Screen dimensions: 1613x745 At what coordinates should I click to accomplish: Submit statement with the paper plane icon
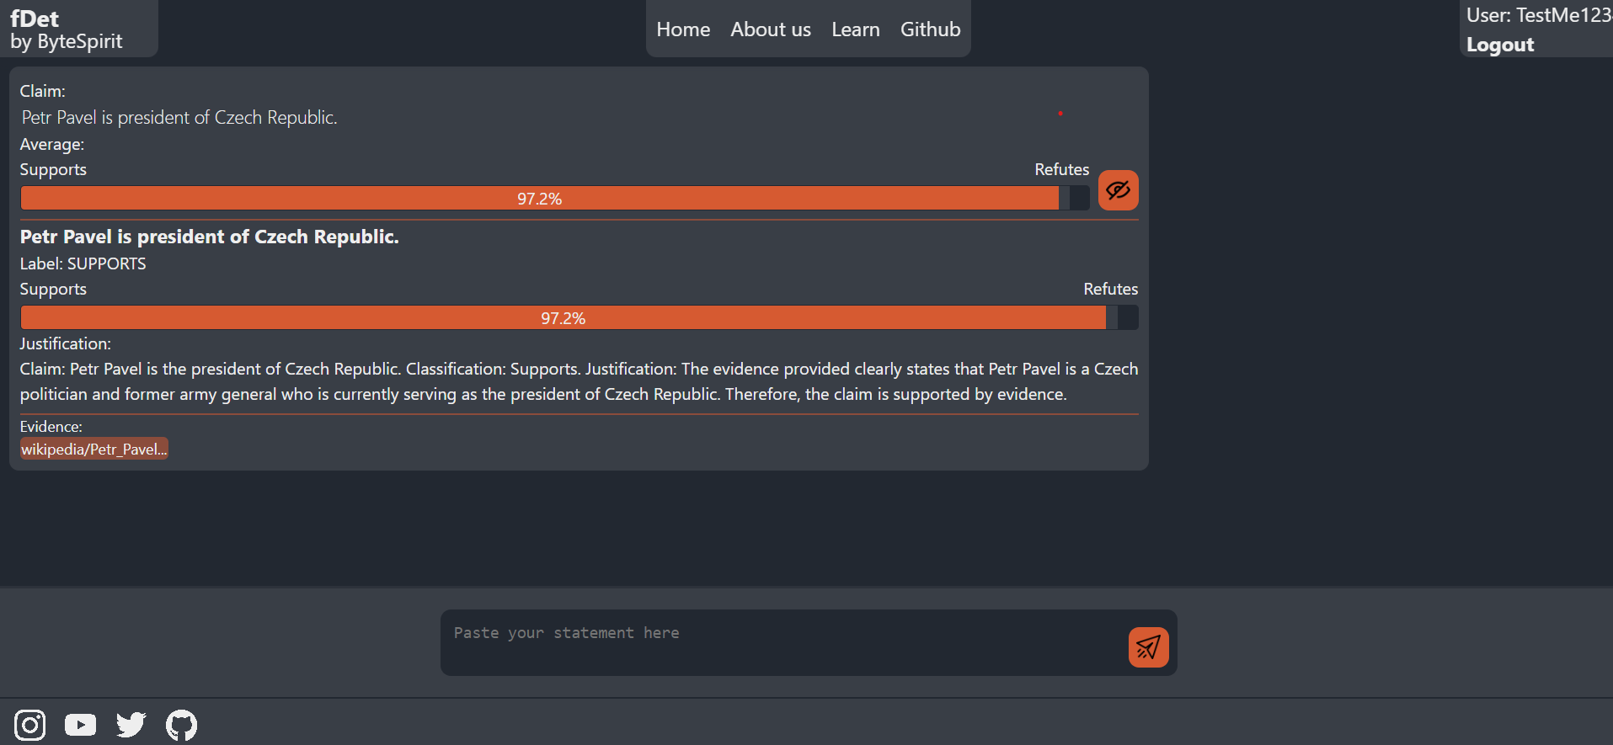[1148, 647]
